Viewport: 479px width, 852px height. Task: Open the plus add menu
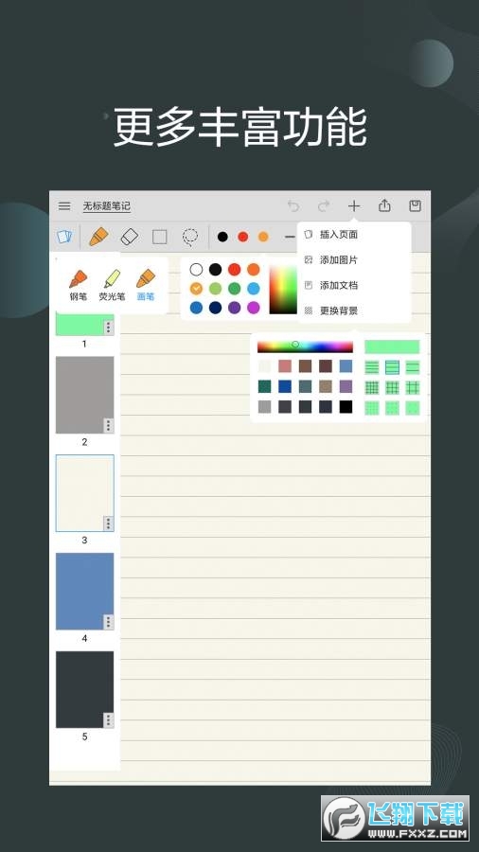(354, 206)
